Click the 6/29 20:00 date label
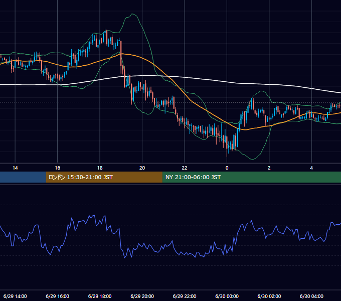Image resolution: width=341 pixels, height=301 pixels. tap(142, 296)
